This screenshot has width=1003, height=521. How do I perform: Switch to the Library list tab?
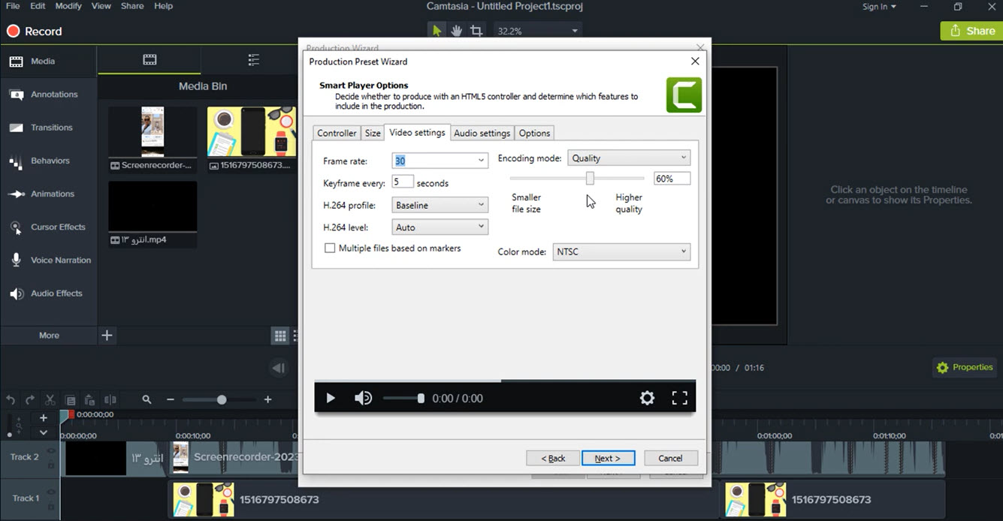[x=253, y=60]
